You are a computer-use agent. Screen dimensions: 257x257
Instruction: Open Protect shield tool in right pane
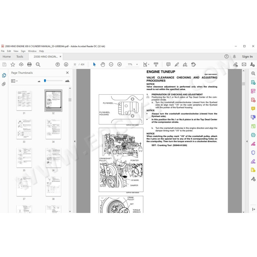[x=253, y=153]
